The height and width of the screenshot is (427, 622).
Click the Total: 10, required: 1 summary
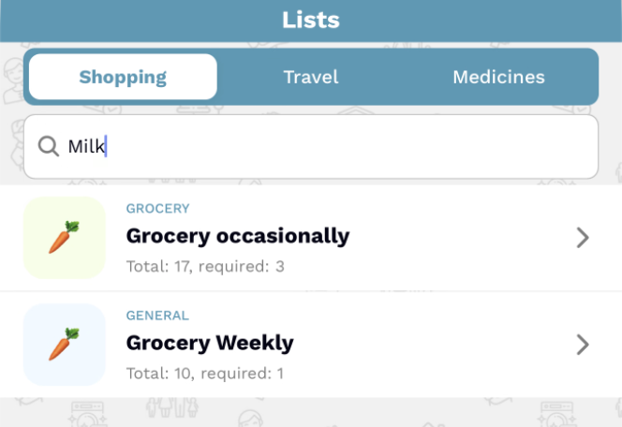click(x=205, y=374)
